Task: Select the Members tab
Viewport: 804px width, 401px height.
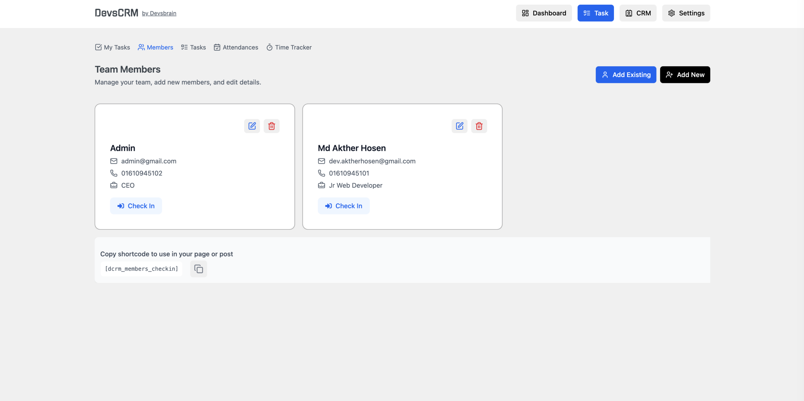Action: tap(155, 47)
